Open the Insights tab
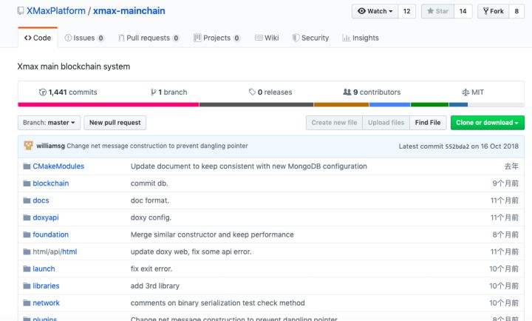 (361, 38)
